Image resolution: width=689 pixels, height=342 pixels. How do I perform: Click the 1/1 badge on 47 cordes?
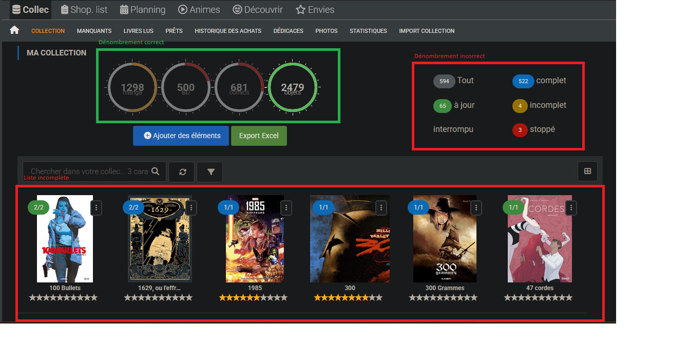pos(513,207)
